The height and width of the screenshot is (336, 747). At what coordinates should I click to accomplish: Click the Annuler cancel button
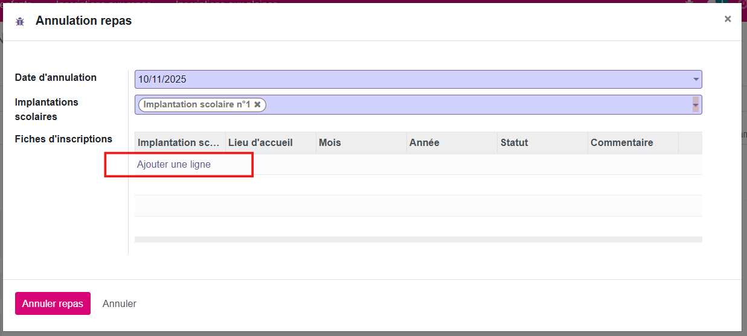click(x=120, y=303)
